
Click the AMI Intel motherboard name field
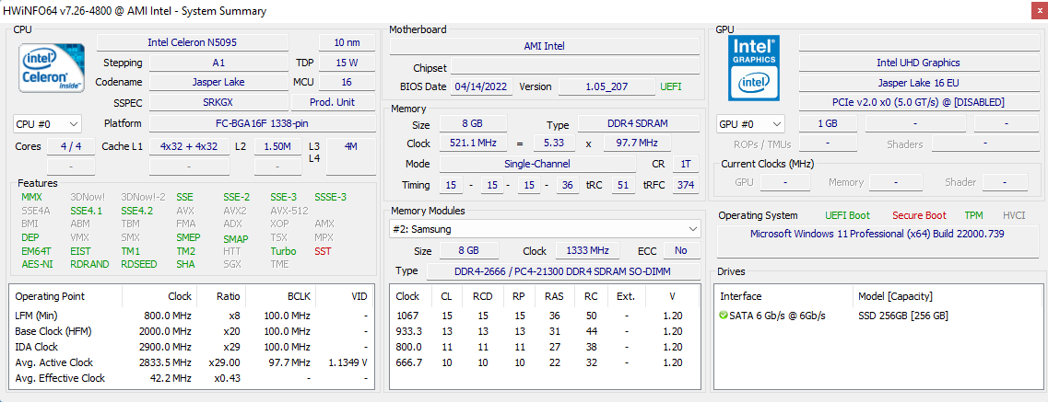545,47
